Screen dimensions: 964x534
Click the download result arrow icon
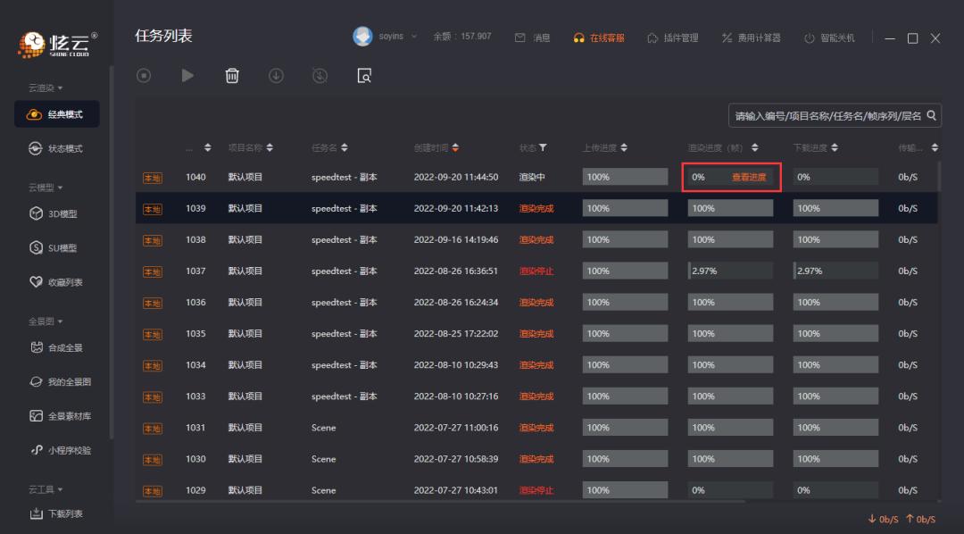[x=276, y=76]
